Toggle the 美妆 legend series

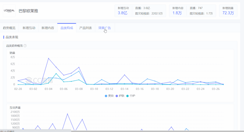109,96
